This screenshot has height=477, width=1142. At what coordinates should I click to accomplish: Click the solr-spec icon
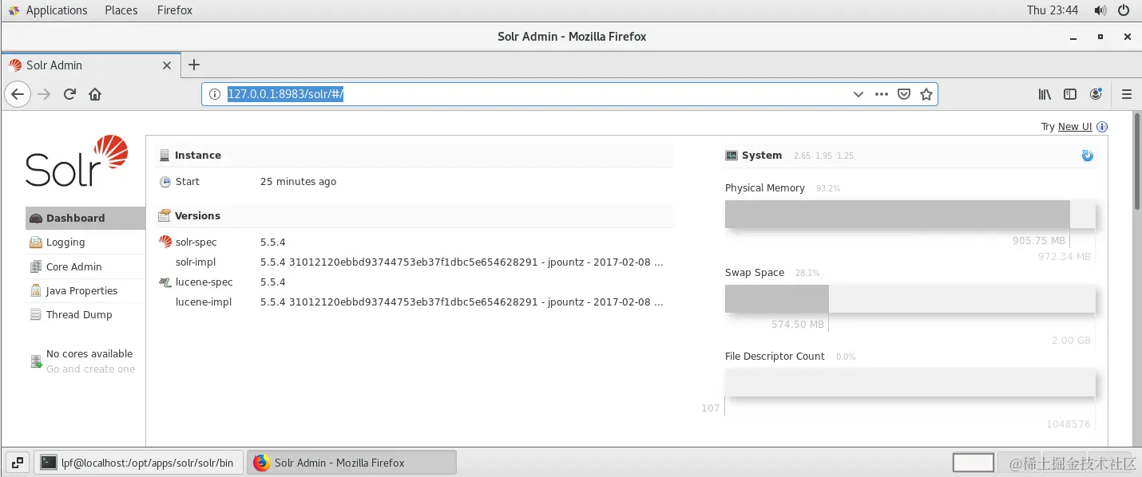click(x=165, y=242)
